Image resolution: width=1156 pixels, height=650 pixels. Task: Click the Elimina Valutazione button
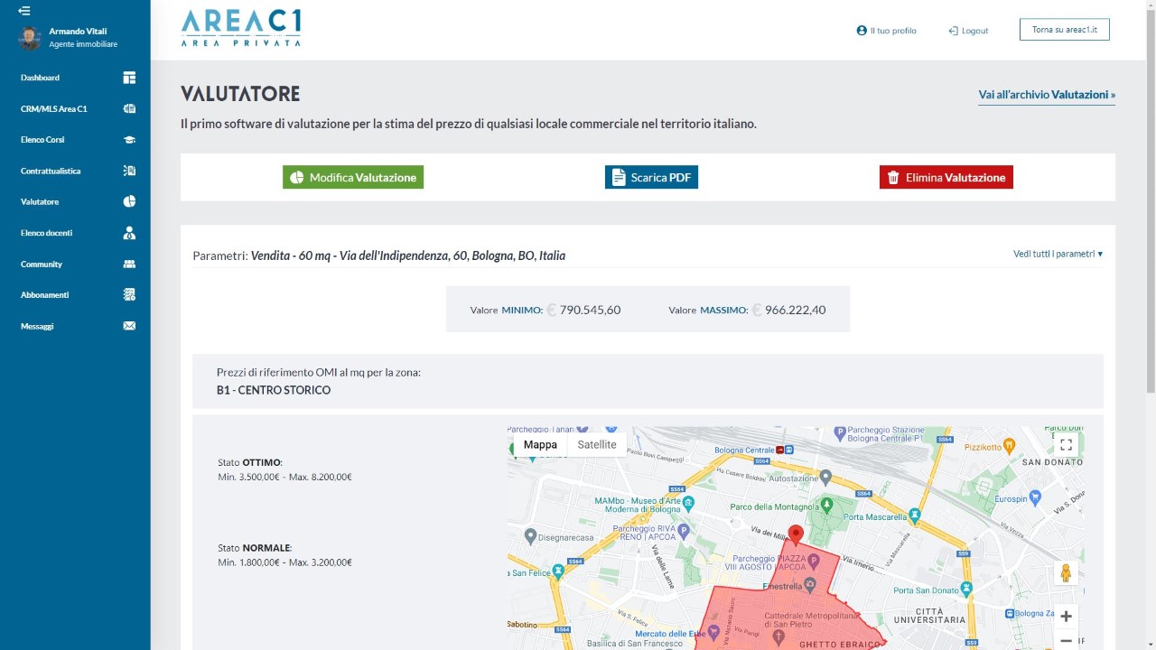coord(946,178)
